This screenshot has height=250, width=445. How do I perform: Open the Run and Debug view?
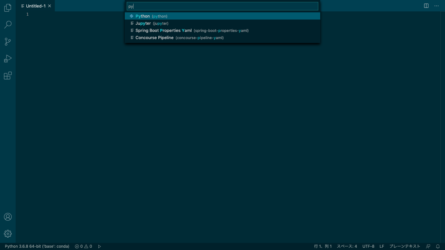point(8,59)
